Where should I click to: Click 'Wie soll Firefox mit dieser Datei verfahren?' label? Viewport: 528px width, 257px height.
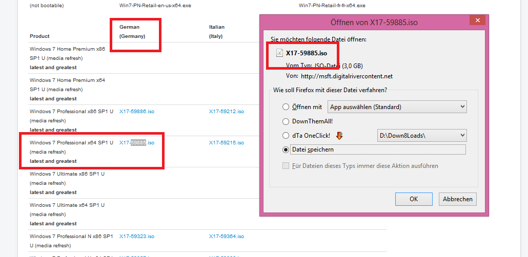(330, 90)
